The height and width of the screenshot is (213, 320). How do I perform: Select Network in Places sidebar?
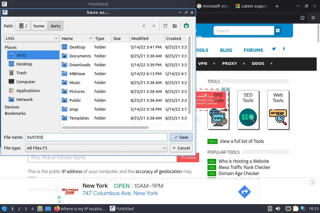33,100
